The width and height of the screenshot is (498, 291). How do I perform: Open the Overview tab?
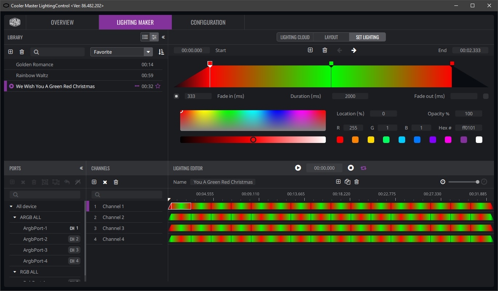[62, 22]
